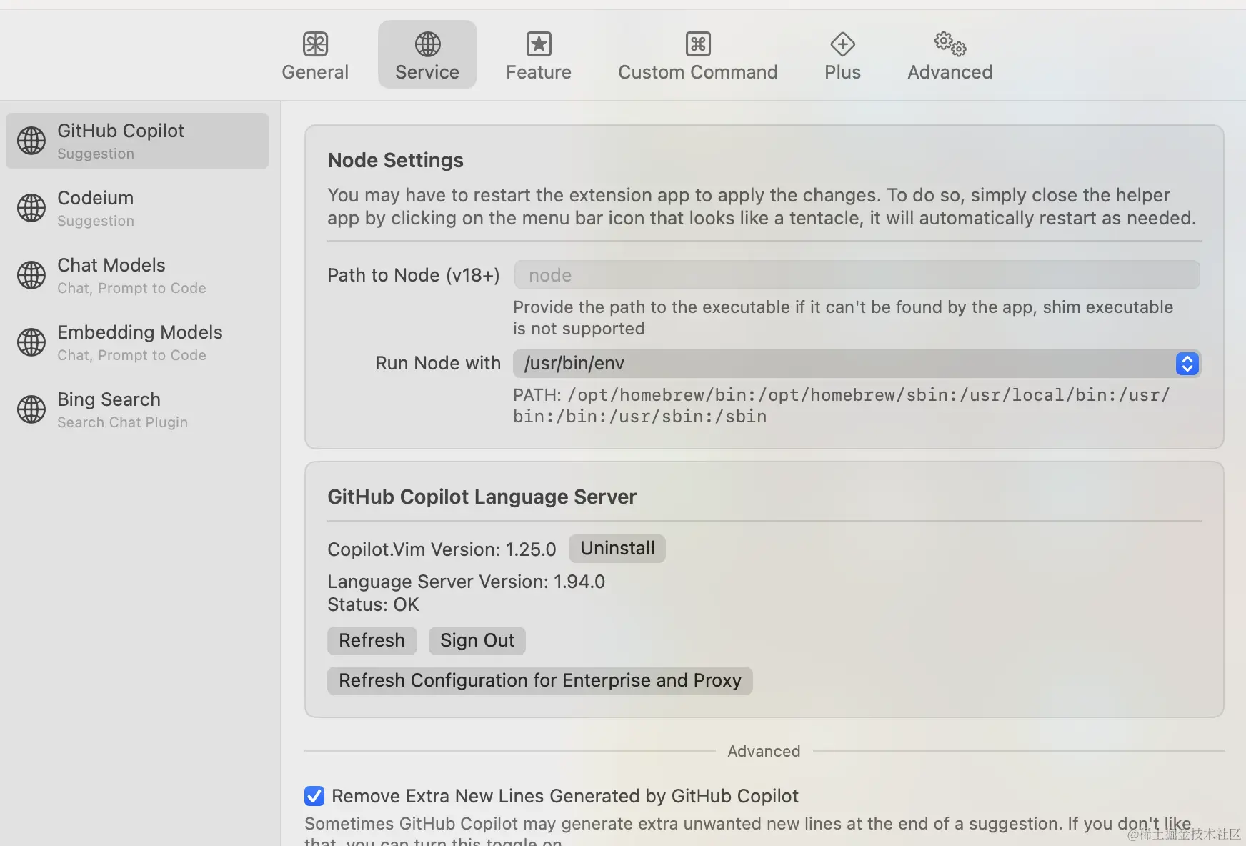Click the Plus diamond icon

(843, 44)
